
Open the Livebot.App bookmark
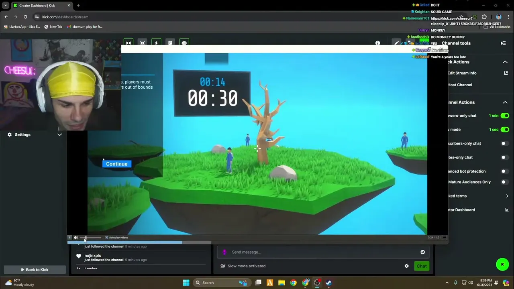[x=22, y=27]
